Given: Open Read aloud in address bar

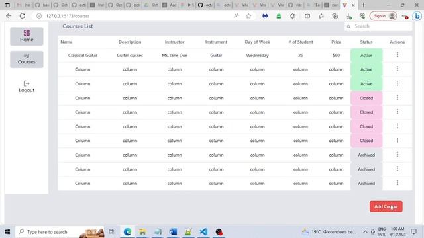Looking at the screenshot, I should point(236,16).
